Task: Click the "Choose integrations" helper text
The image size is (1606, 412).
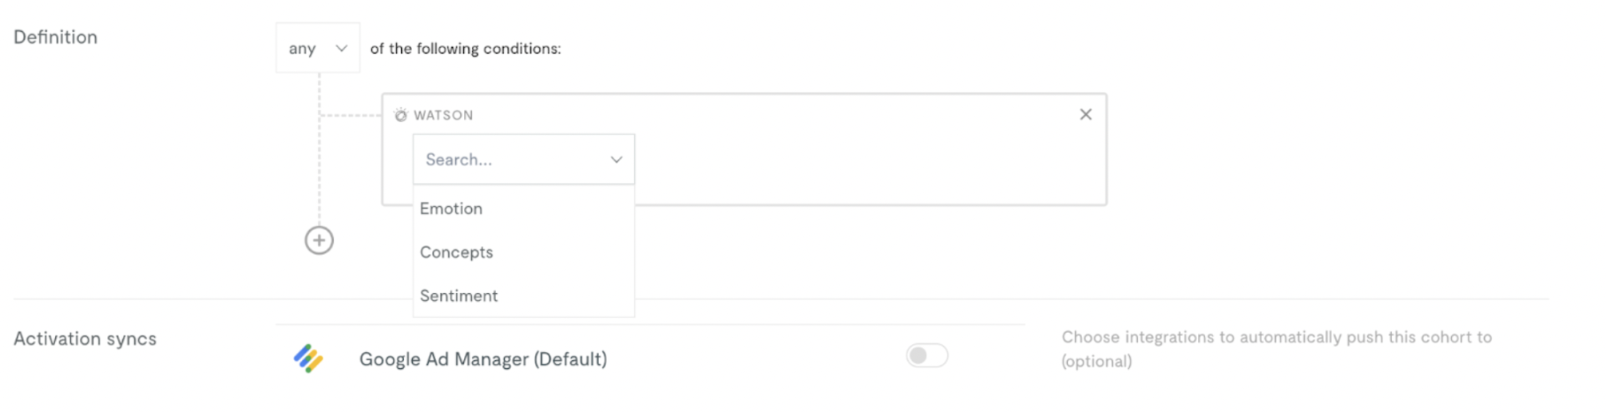Action: (1276, 349)
